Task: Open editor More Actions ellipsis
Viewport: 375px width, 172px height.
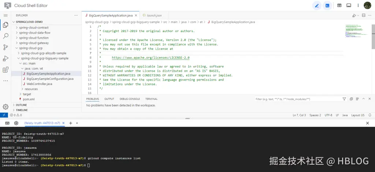Action: (370, 15)
